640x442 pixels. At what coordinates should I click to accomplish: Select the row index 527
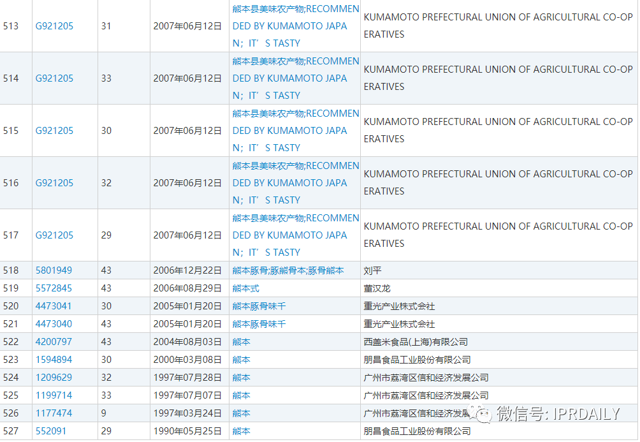pyautogui.click(x=11, y=431)
